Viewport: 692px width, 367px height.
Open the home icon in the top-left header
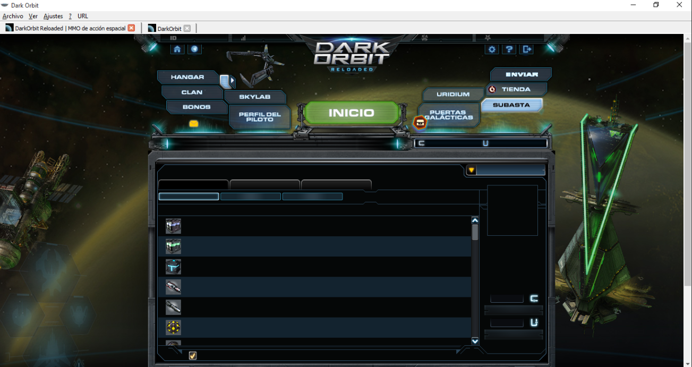tap(177, 49)
